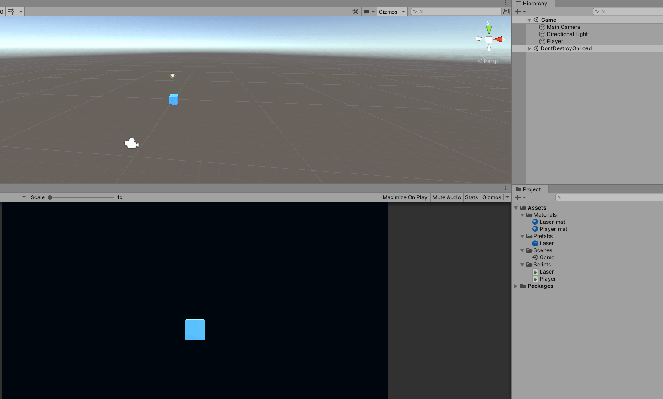Select the Laser_mat material
Viewport: 663px width, 399px height.
552,222
